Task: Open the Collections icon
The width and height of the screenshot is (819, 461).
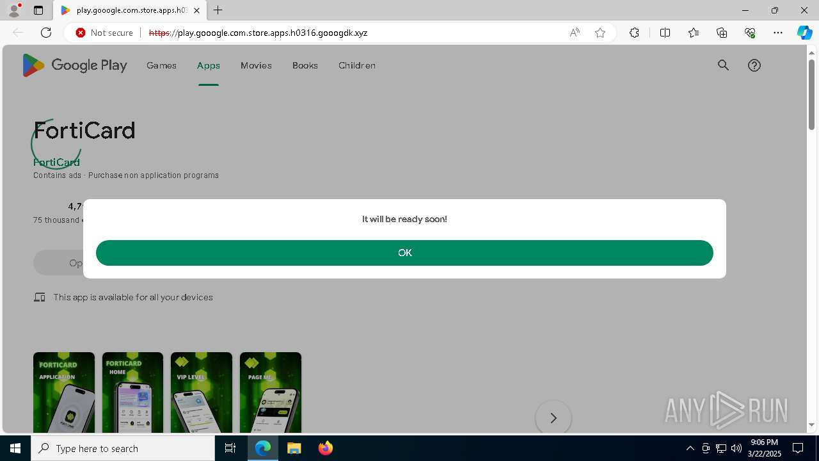Action: coord(722,33)
